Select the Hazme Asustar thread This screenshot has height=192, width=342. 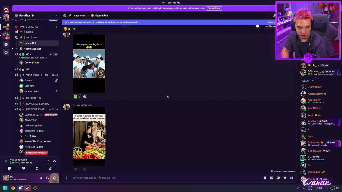click(32, 49)
